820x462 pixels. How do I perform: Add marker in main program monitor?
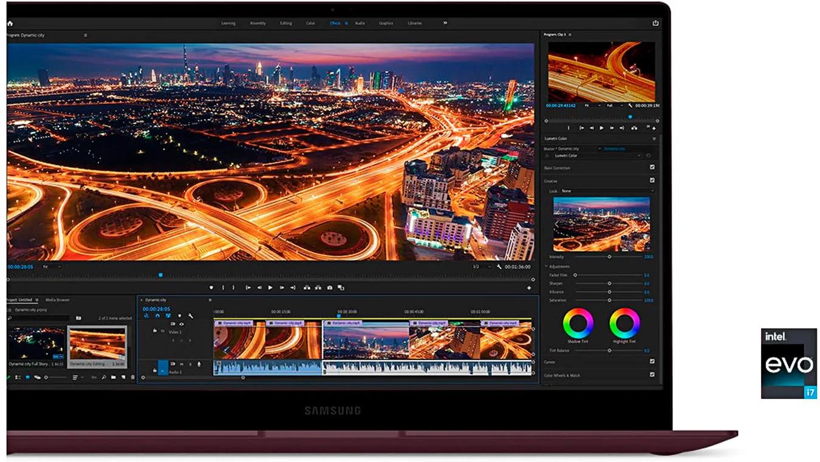tap(211, 288)
